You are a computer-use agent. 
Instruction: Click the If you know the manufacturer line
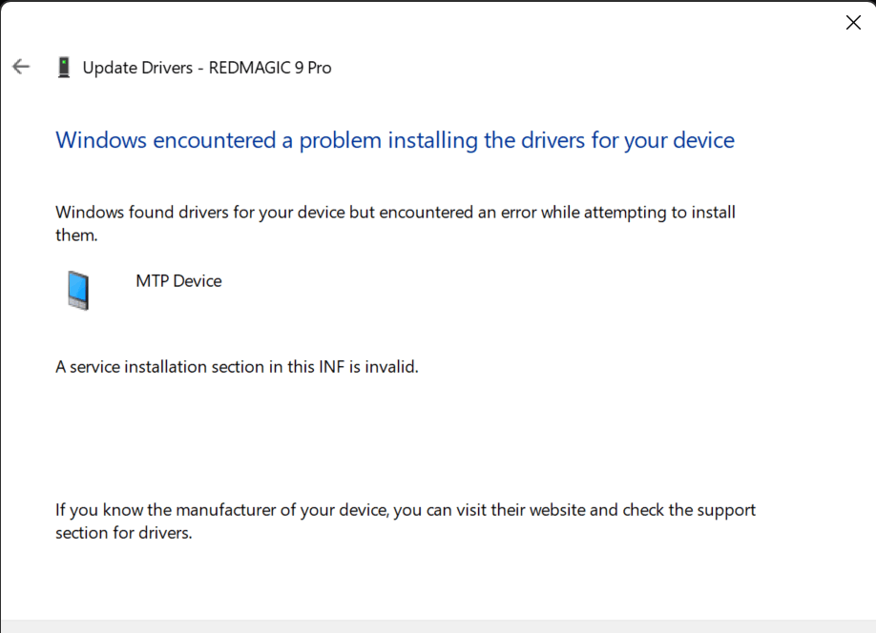pyautogui.click(x=405, y=510)
